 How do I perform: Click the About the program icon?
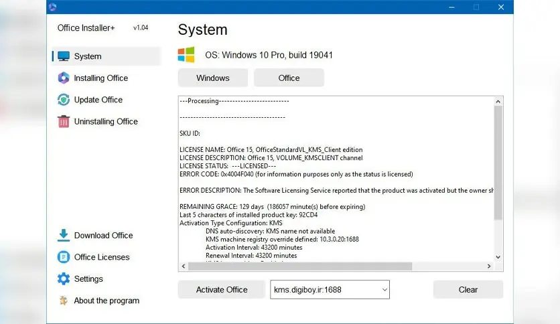click(64, 301)
